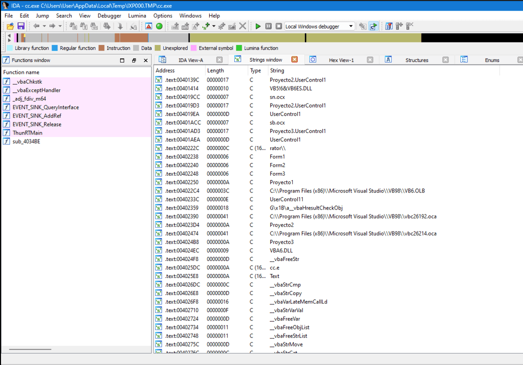Click the Open file folder icon
Image resolution: width=523 pixels, height=365 pixels.
click(10, 26)
